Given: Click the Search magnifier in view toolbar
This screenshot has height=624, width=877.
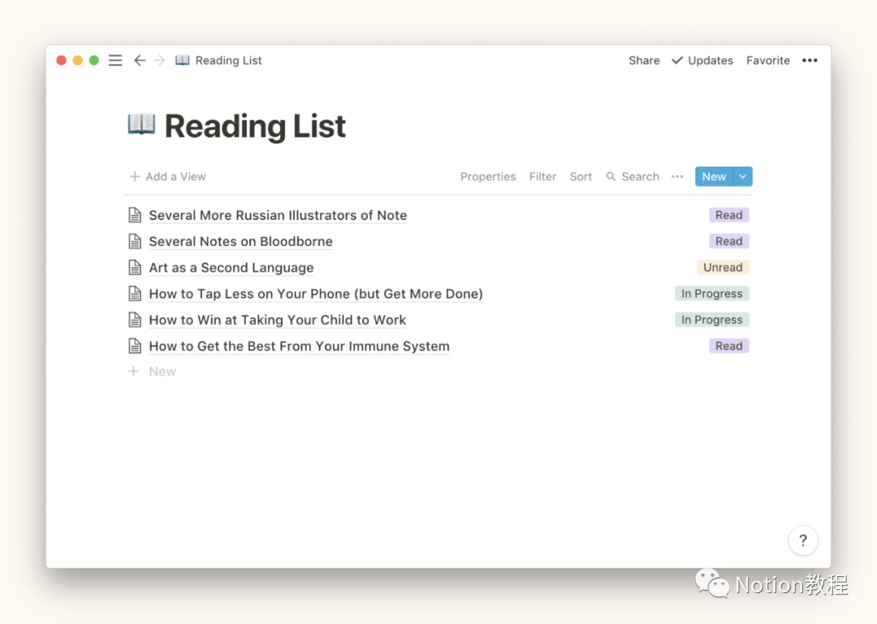Looking at the screenshot, I should pyautogui.click(x=611, y=177).
